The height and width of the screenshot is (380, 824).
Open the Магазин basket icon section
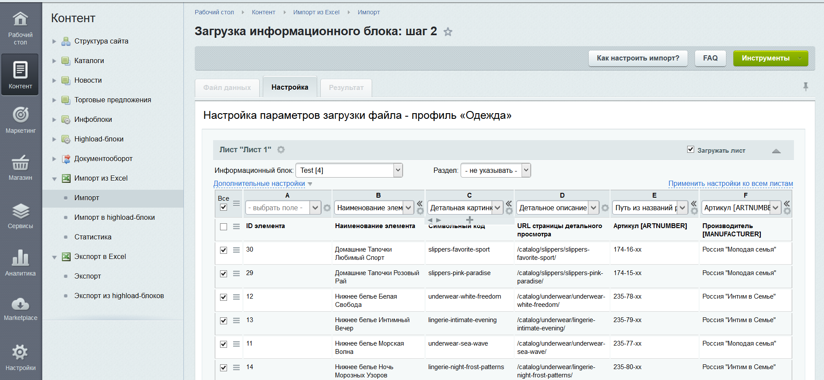20,168
